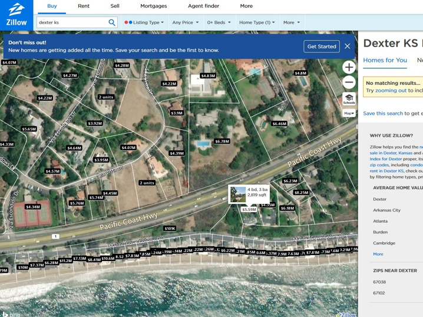Select the $4.57M map marker

[52, 171]
